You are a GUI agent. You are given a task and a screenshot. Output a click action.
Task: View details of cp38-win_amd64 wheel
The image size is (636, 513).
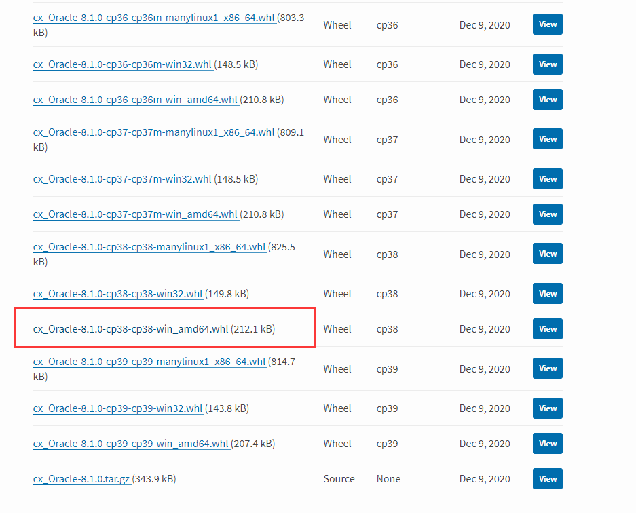[548, 329]
